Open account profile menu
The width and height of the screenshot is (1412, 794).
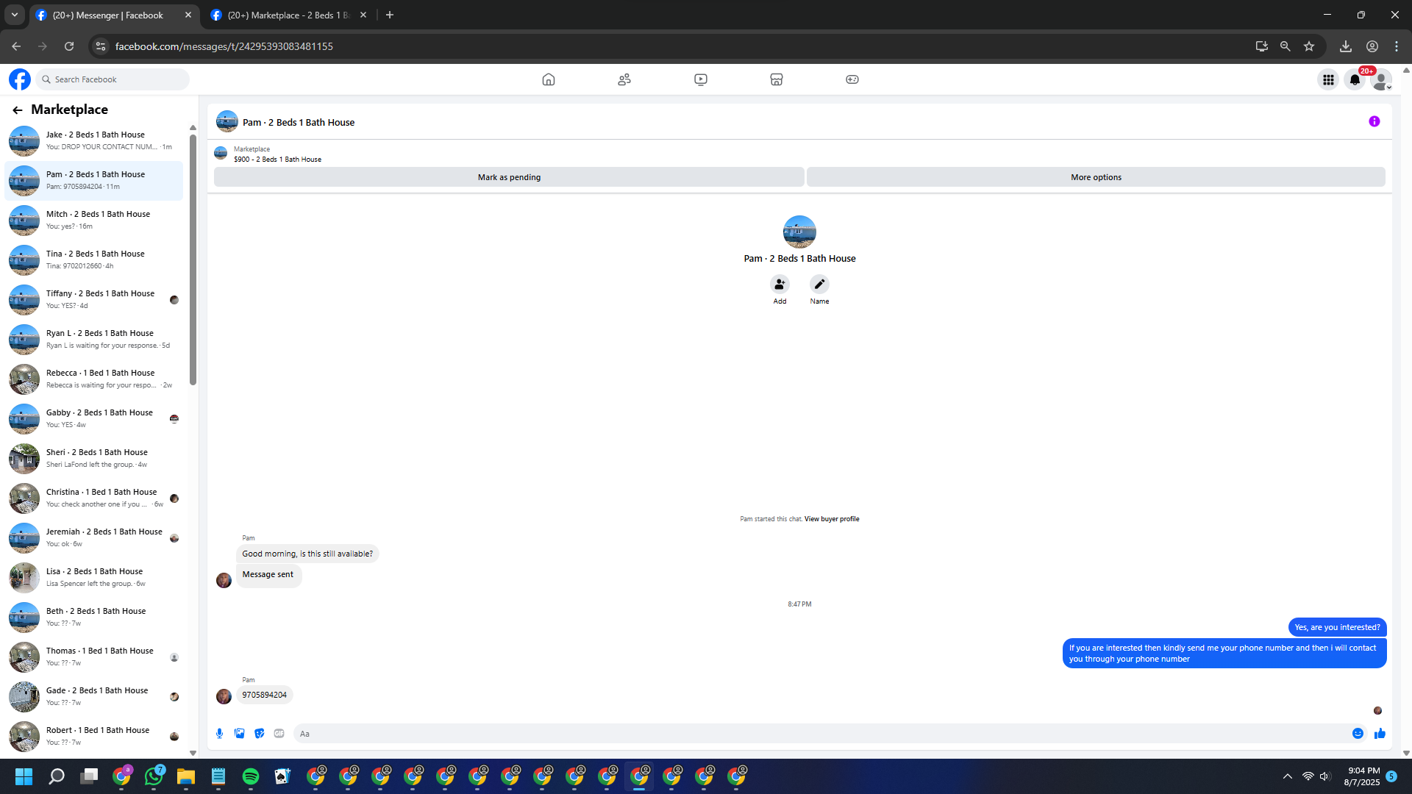click(x=1381, y=79)
